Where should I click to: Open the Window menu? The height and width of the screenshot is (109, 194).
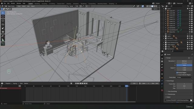coord(19,3)
